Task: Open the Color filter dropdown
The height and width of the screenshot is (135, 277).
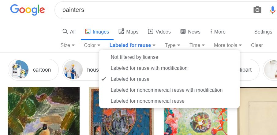Action: click(92, 45)
